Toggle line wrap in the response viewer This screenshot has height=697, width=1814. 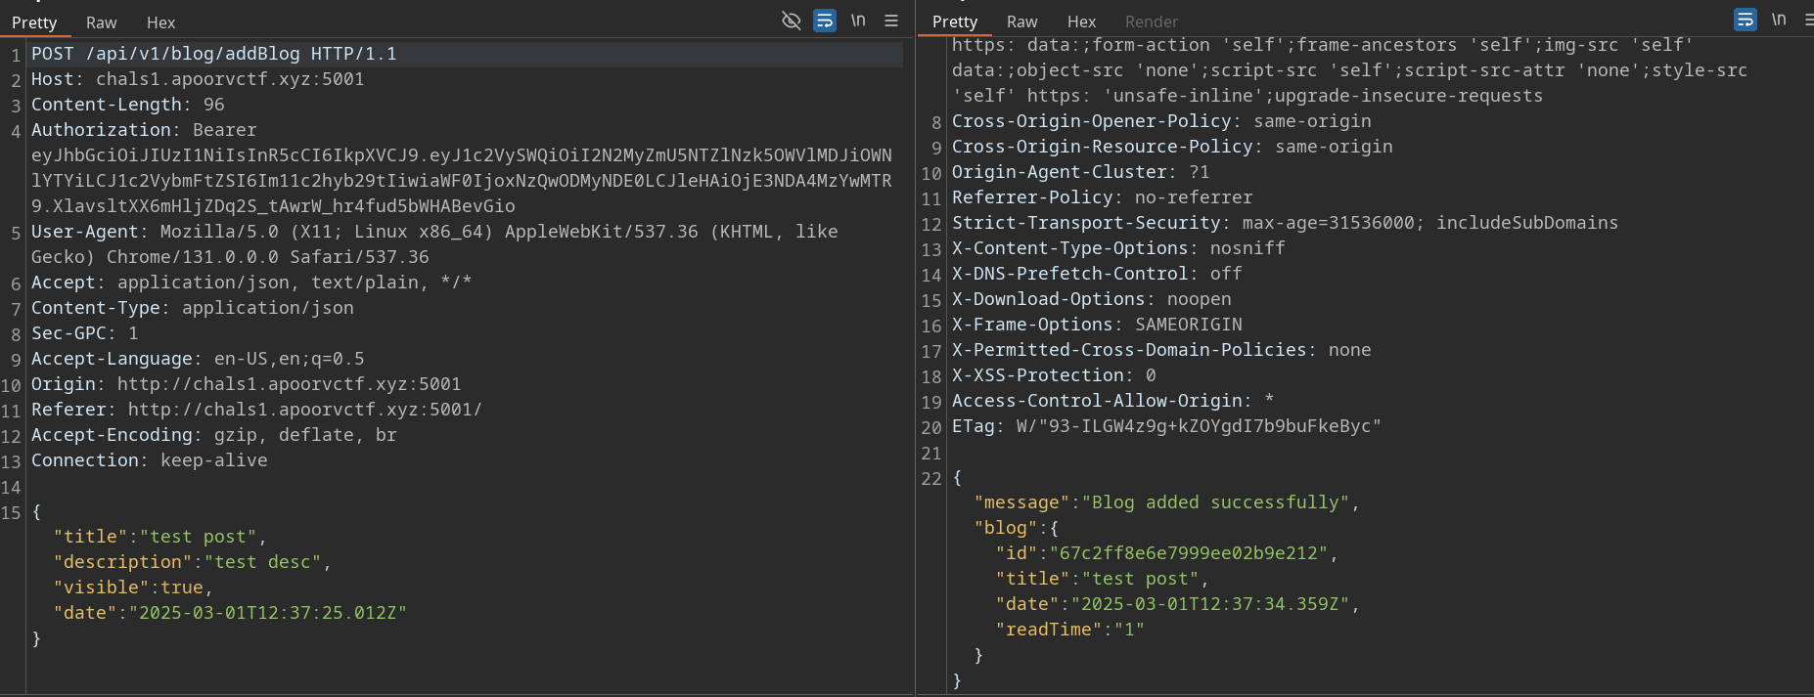coord(1745,20)
